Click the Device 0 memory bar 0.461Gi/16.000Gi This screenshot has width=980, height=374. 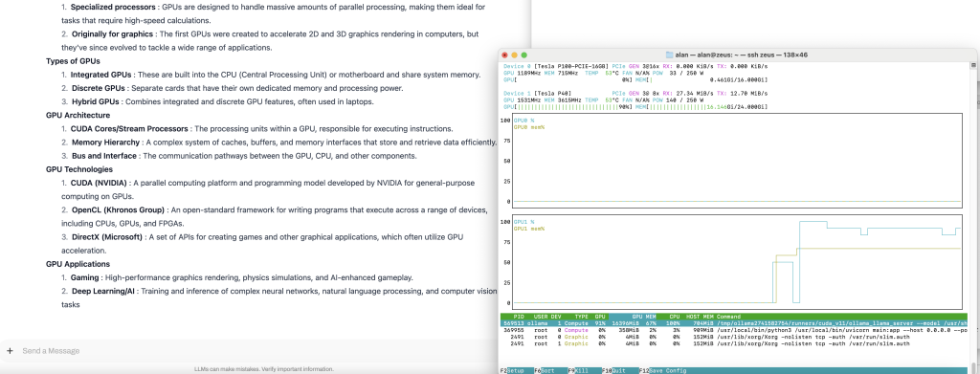point(702,79)
